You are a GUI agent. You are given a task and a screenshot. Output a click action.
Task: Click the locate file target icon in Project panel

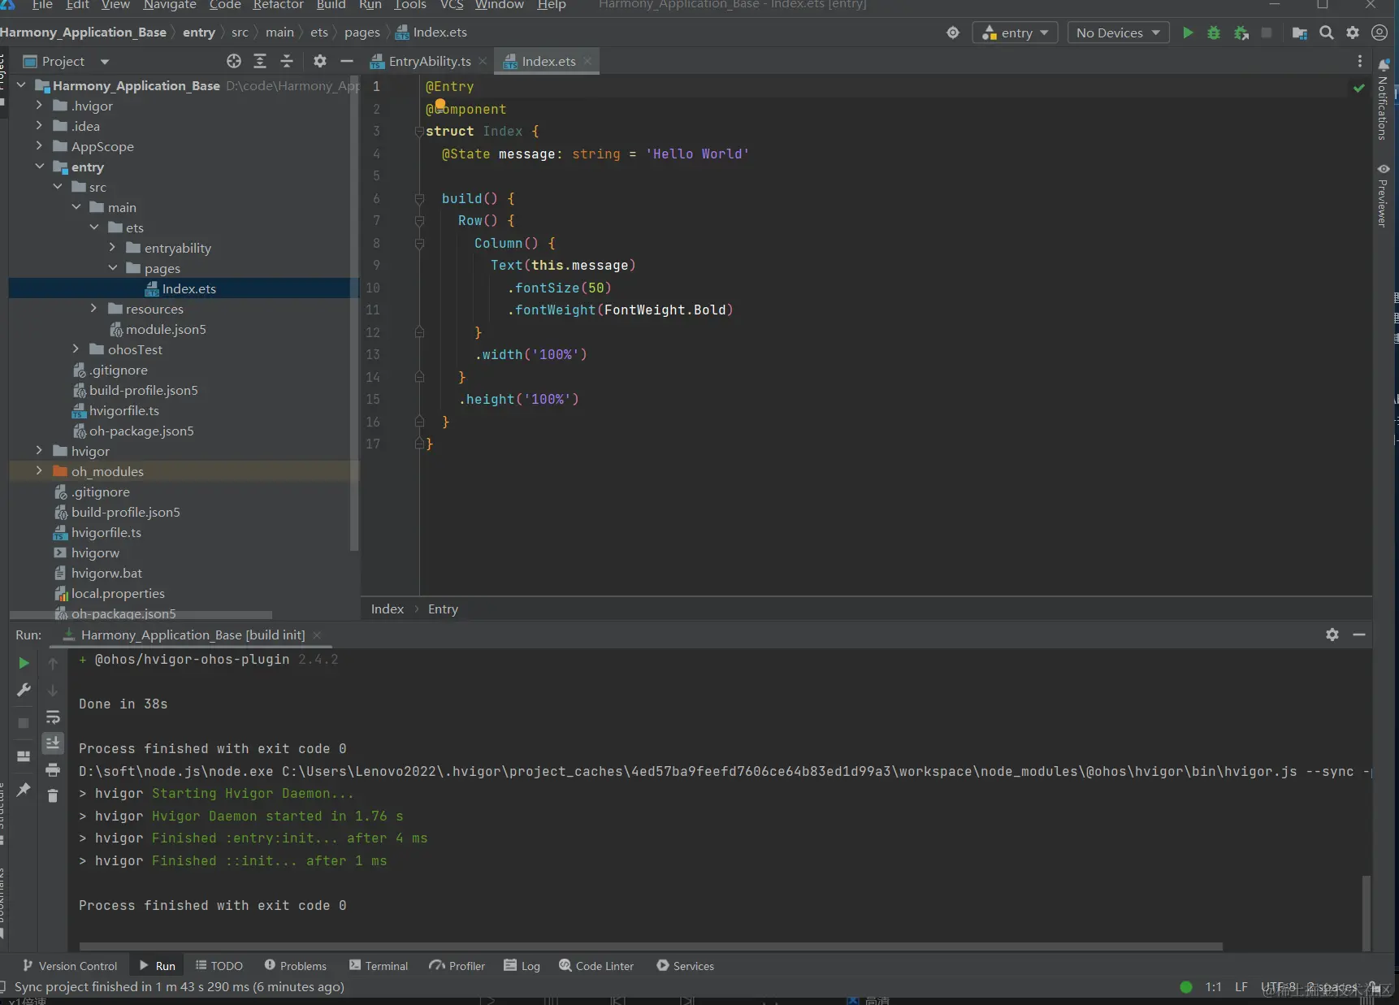tap(234, 62)
